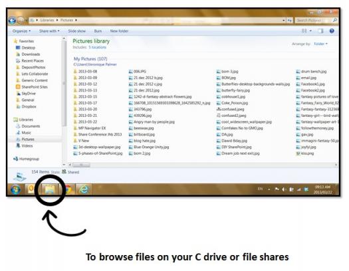Open the Help question mark icon
The width and height of the screenshot is (349, 271).
pos(332,31)
